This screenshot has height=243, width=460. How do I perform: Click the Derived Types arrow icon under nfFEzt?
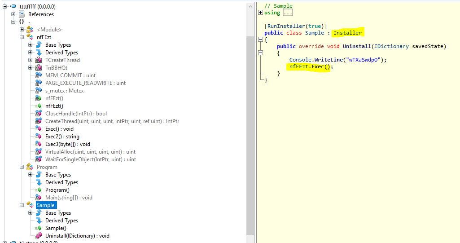click(39, 52)
